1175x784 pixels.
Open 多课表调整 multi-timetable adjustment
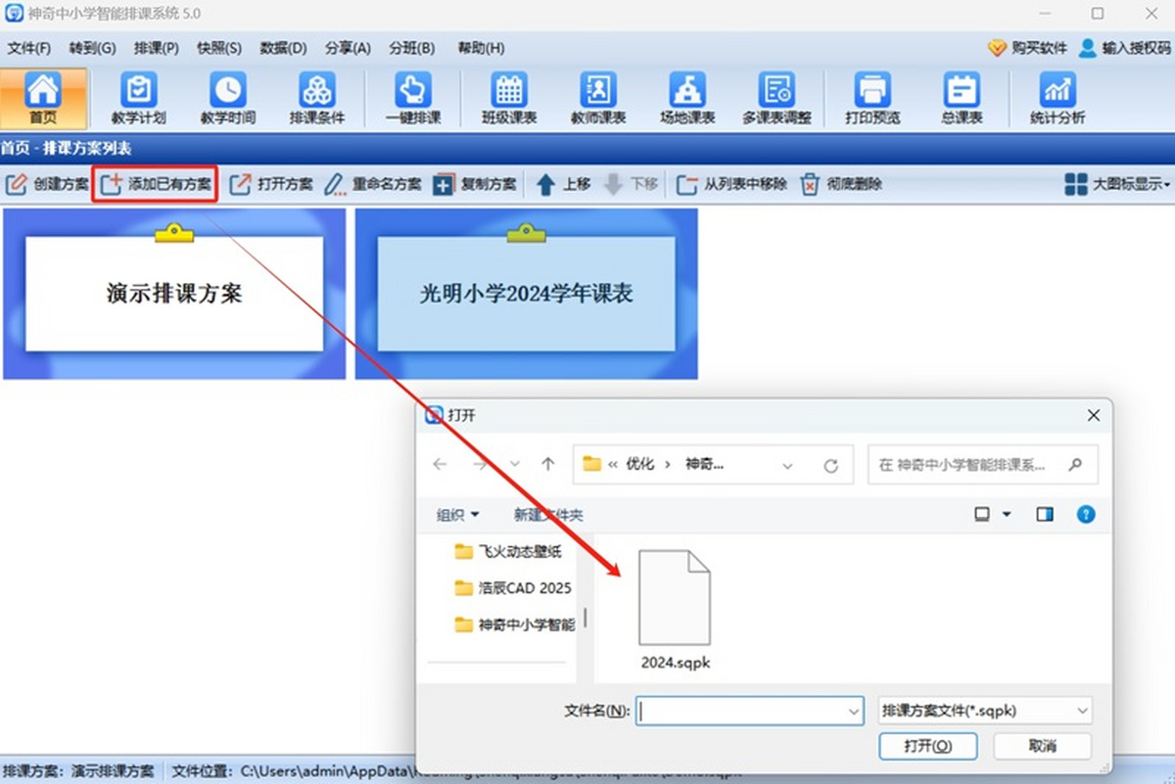tap(777, 99)
